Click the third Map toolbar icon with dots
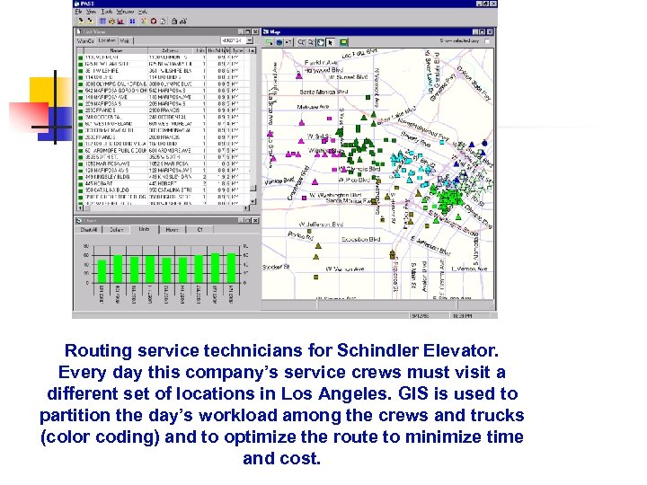Image resolution: width=647 pixels, height=485 pixels. [x=288, y=42]
